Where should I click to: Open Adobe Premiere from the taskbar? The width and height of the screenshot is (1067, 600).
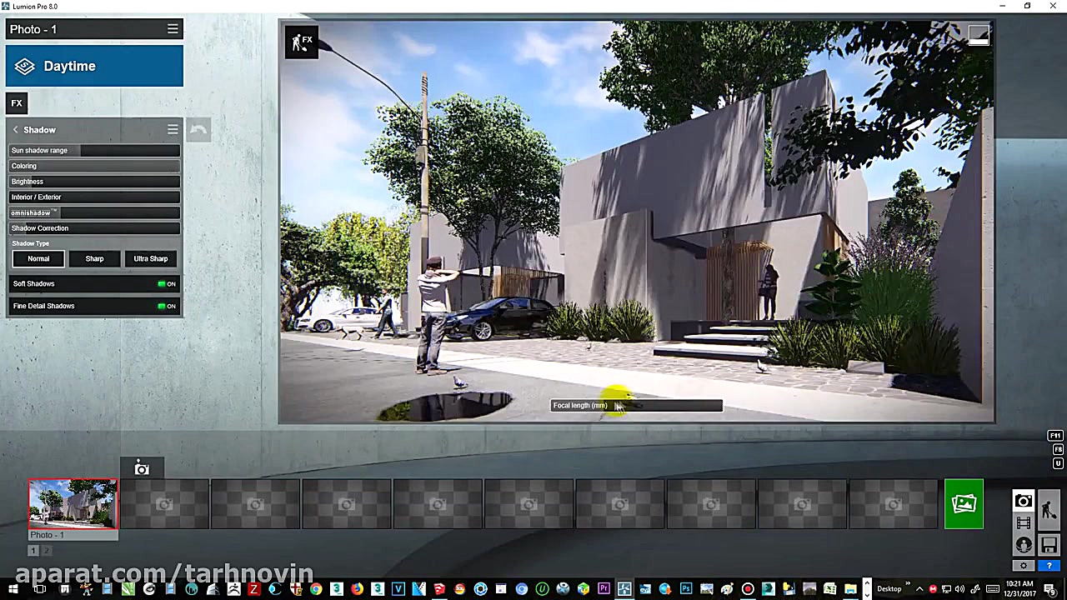pos(604,589)
